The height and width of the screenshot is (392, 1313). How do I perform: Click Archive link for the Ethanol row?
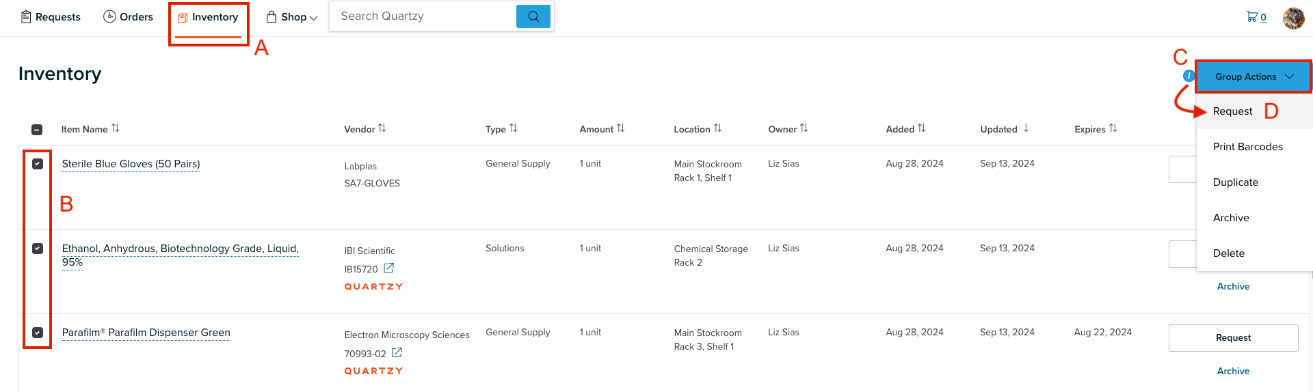coord(1233,287)
